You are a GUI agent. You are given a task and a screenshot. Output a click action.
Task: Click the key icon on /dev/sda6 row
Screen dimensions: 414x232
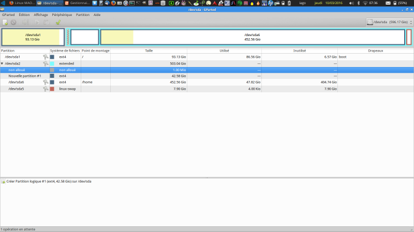(46, 82)
